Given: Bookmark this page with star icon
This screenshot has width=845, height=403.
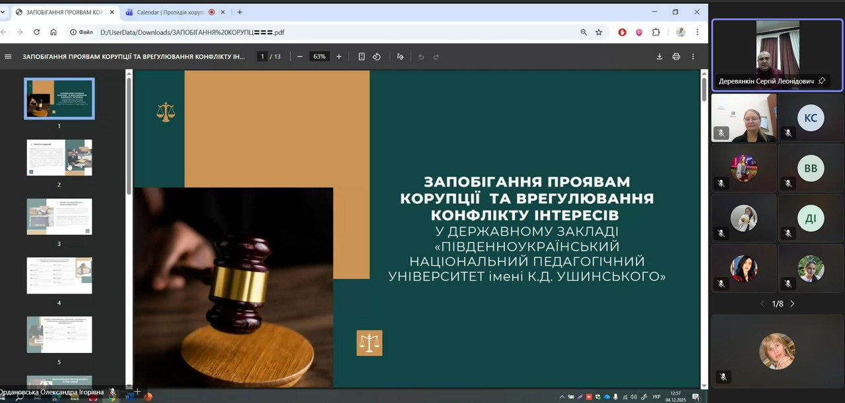Looking at the screenshot, I should pyautogui.click(x=599, y=32).
